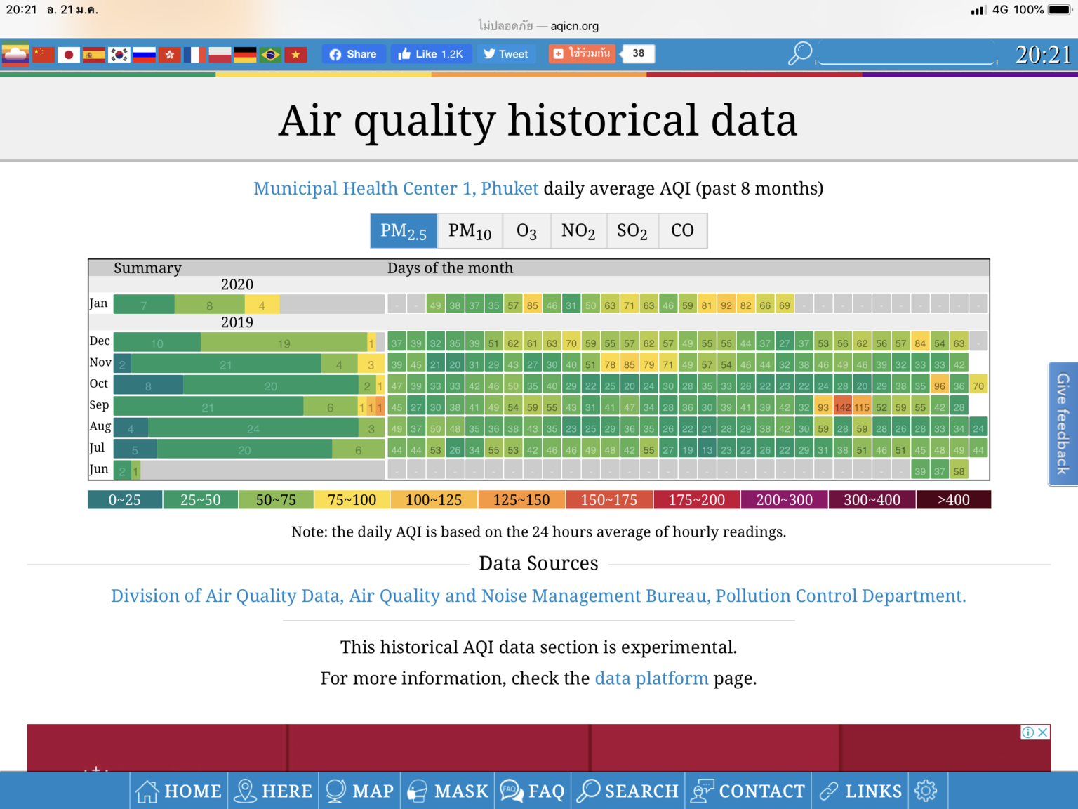Click the AQICN cloud logo icon
The height and width of the screenshot is (809, 1078).
click(x=15, y=54)
